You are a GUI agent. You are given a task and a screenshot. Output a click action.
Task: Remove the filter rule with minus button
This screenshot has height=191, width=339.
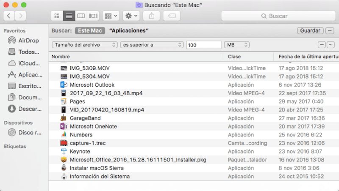[322, 45]
